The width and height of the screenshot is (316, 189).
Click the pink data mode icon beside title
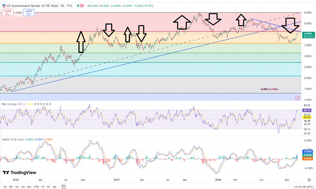pos(82,6)
